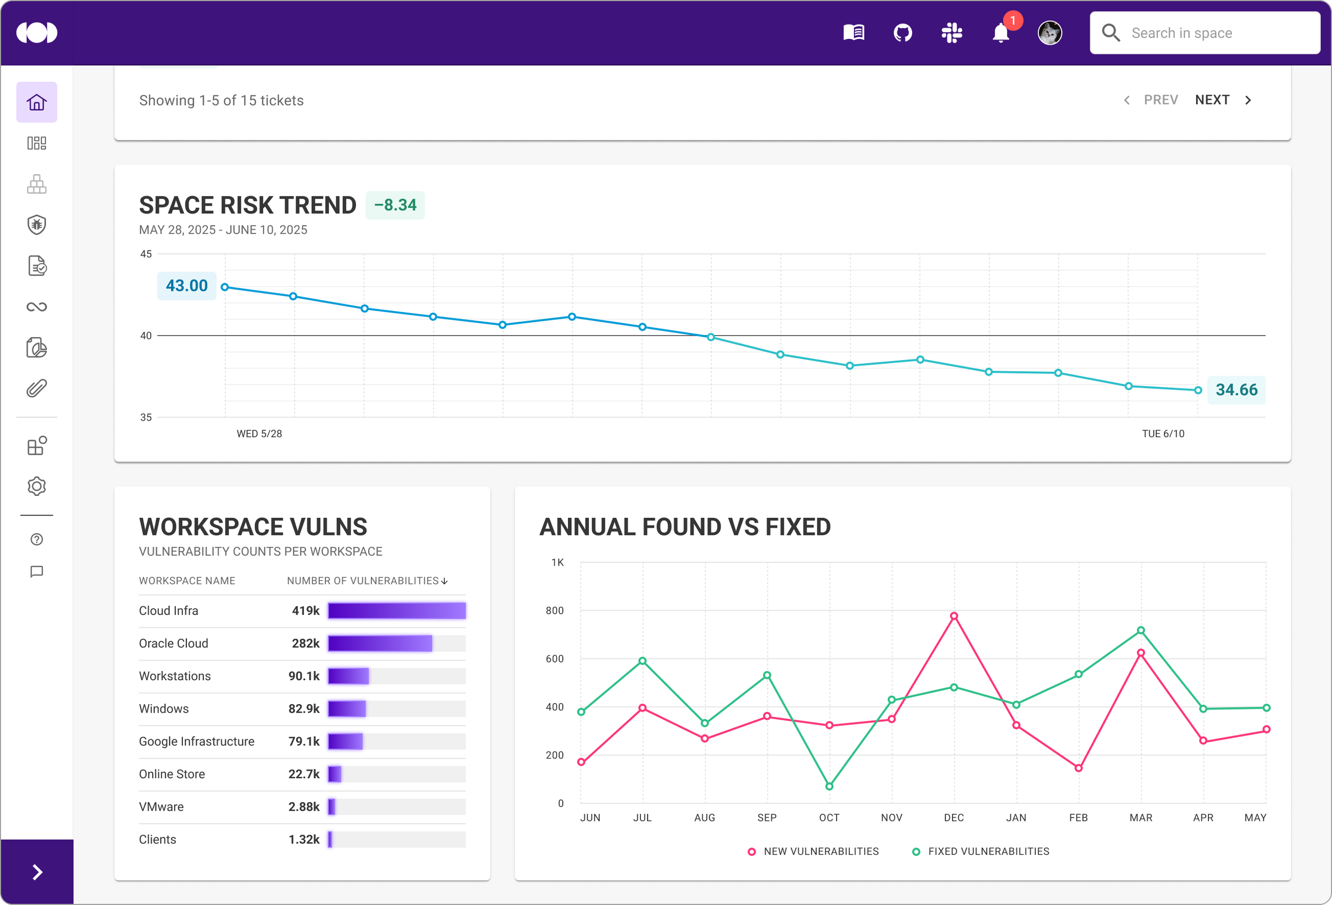This screenshot has width=1332, height=905.
Task: Open the feedback chat bubble icon
Action: 37,572
